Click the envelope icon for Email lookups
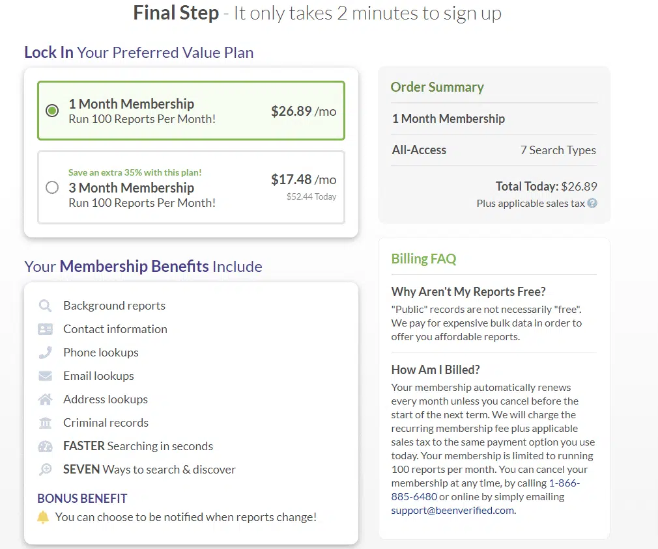The height and width of the screenshot is (549, 658). [x=45, y=376]
